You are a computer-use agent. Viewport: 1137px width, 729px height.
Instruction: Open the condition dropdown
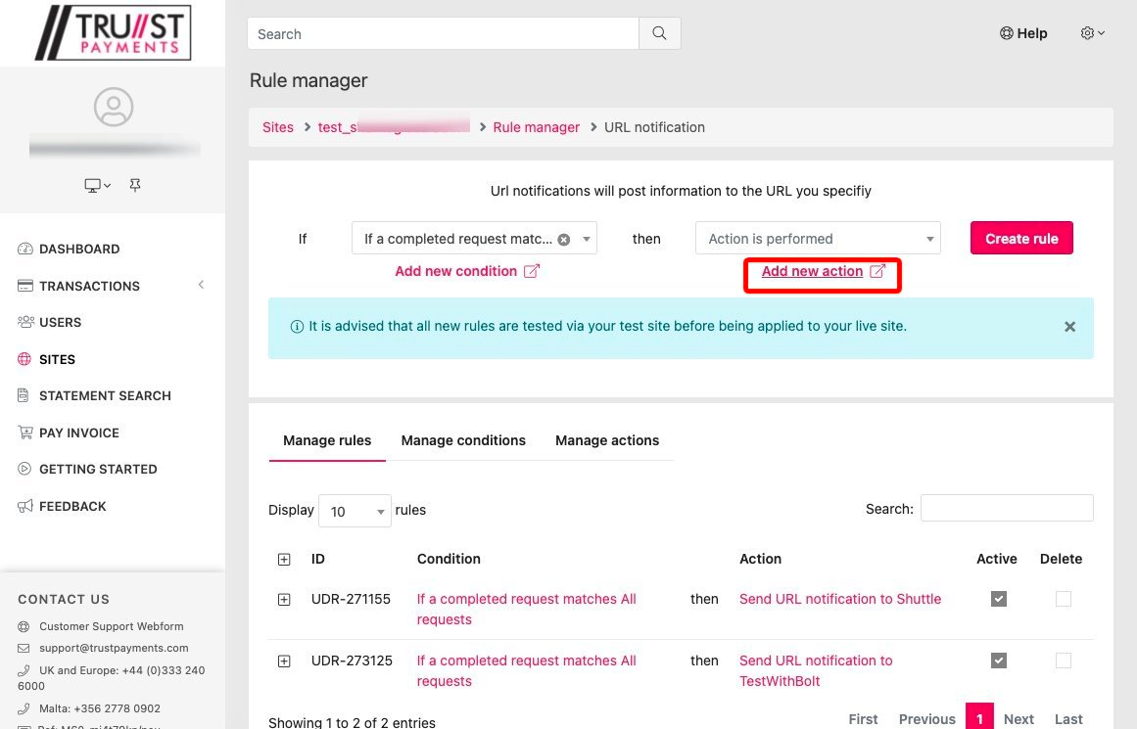coord(474,239)
